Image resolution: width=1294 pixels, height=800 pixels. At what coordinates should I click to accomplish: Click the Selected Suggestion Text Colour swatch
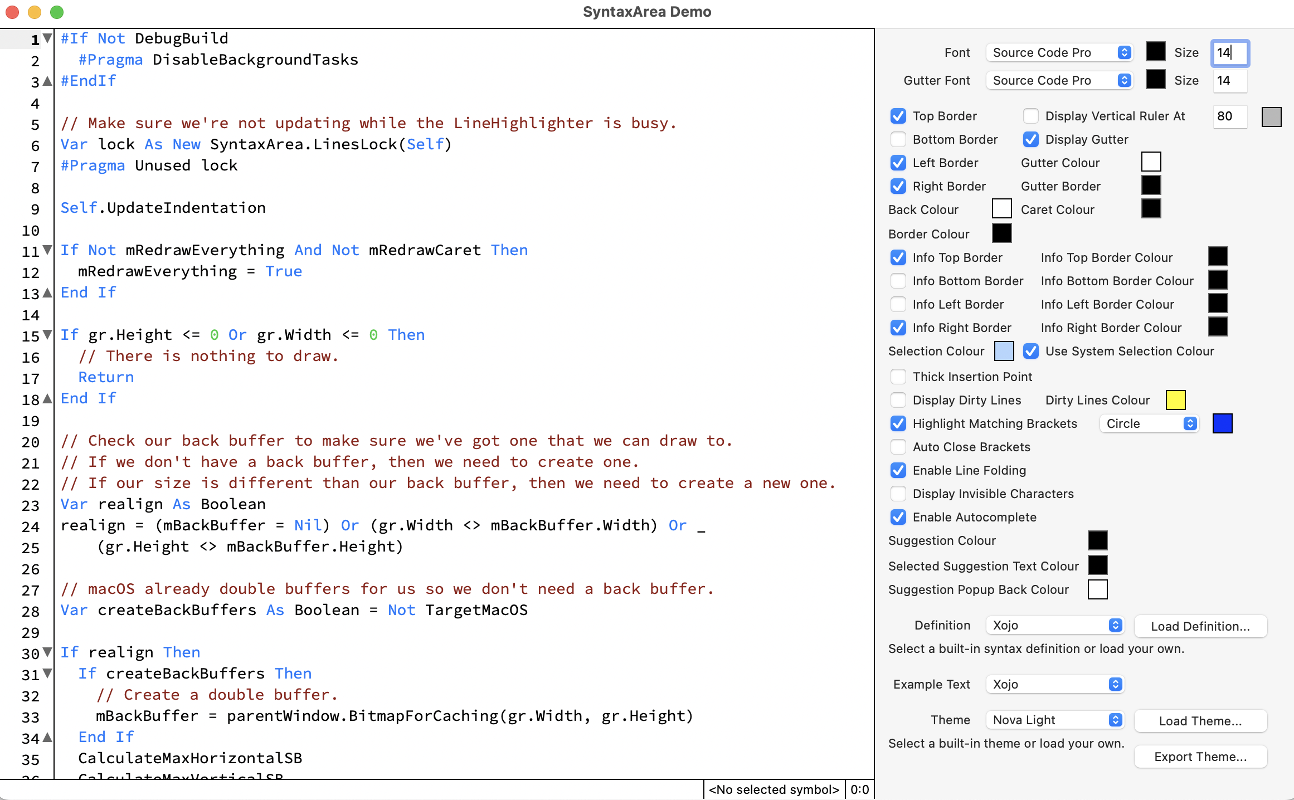pyautogui.click(x=1097, y=565)
